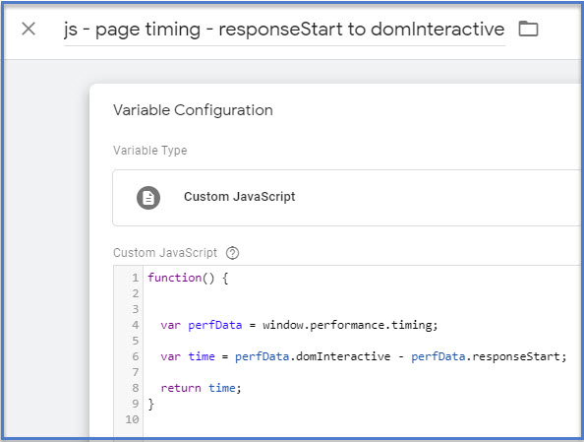
Task: Place cursor on the window.performance.timing line
Action: pyautogui.click(x=299, y=325)
